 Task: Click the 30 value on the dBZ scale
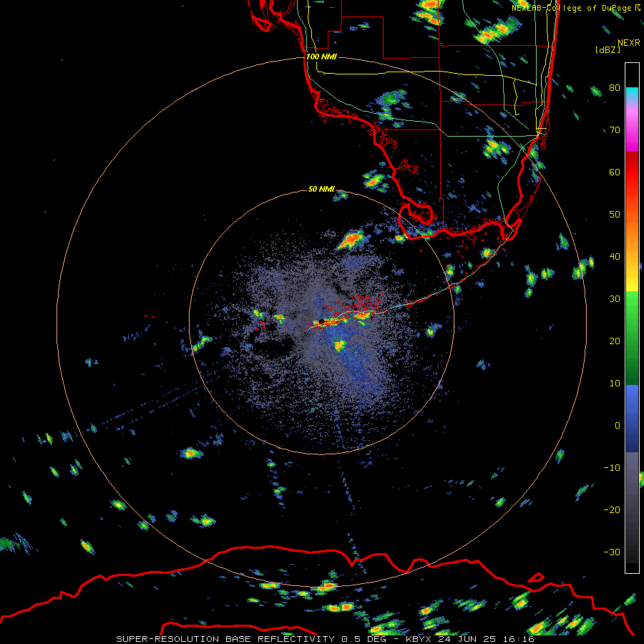pos(615,299)
